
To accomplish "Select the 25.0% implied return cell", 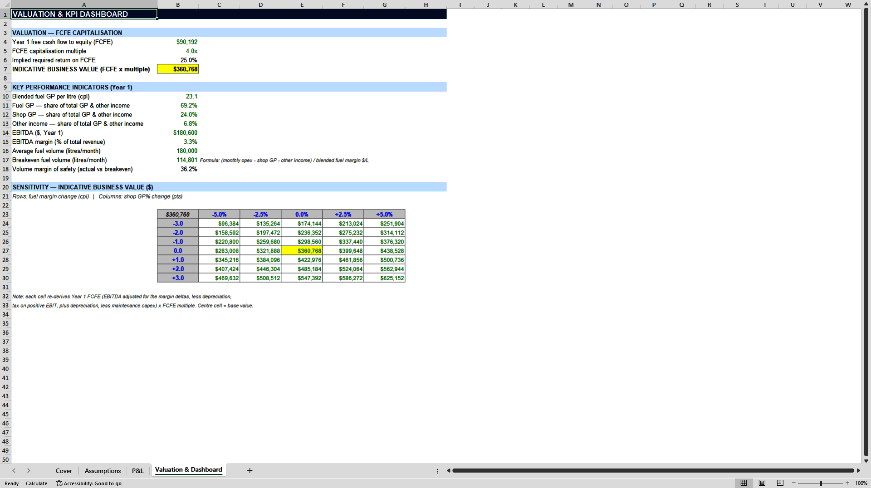I will pyautogui.click(x=178, y=60).
